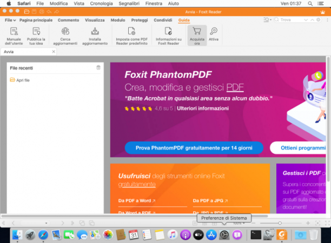Click the crown icon in title bar
The width and height of the screenshot is (331, 243).
pyautogui.click(x=323, y=12)
